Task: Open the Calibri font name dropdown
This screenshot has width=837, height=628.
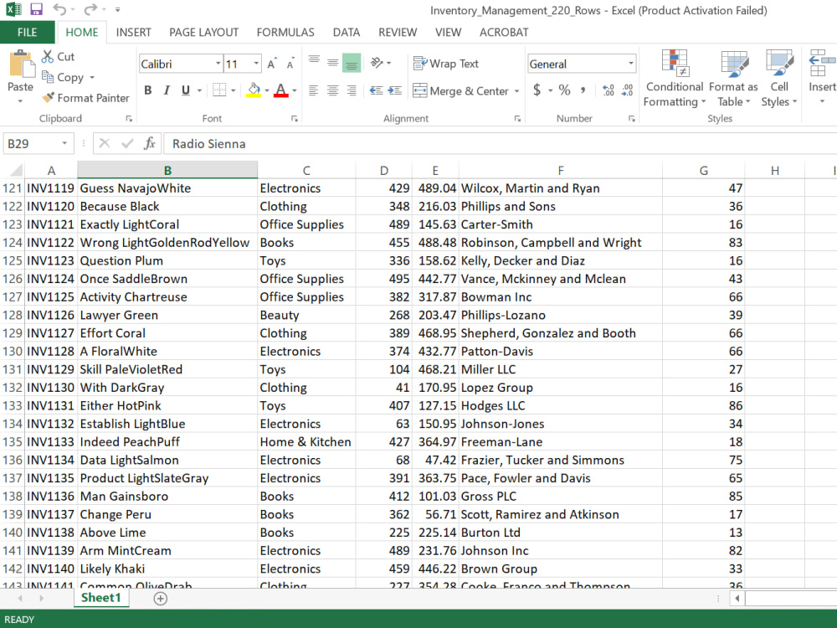Action: (218, 64)
